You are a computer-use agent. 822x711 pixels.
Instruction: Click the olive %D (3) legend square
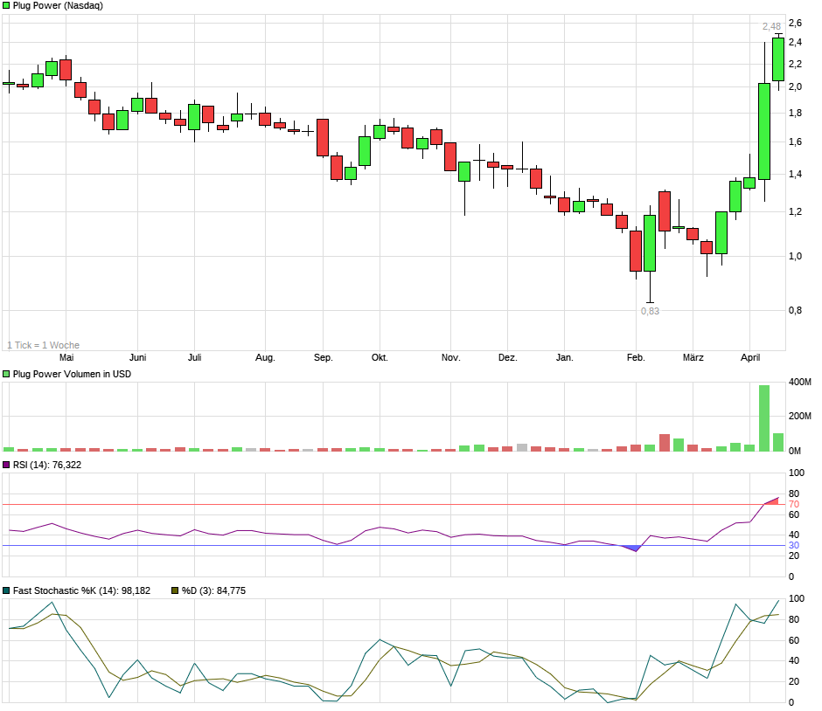(174, 590)
